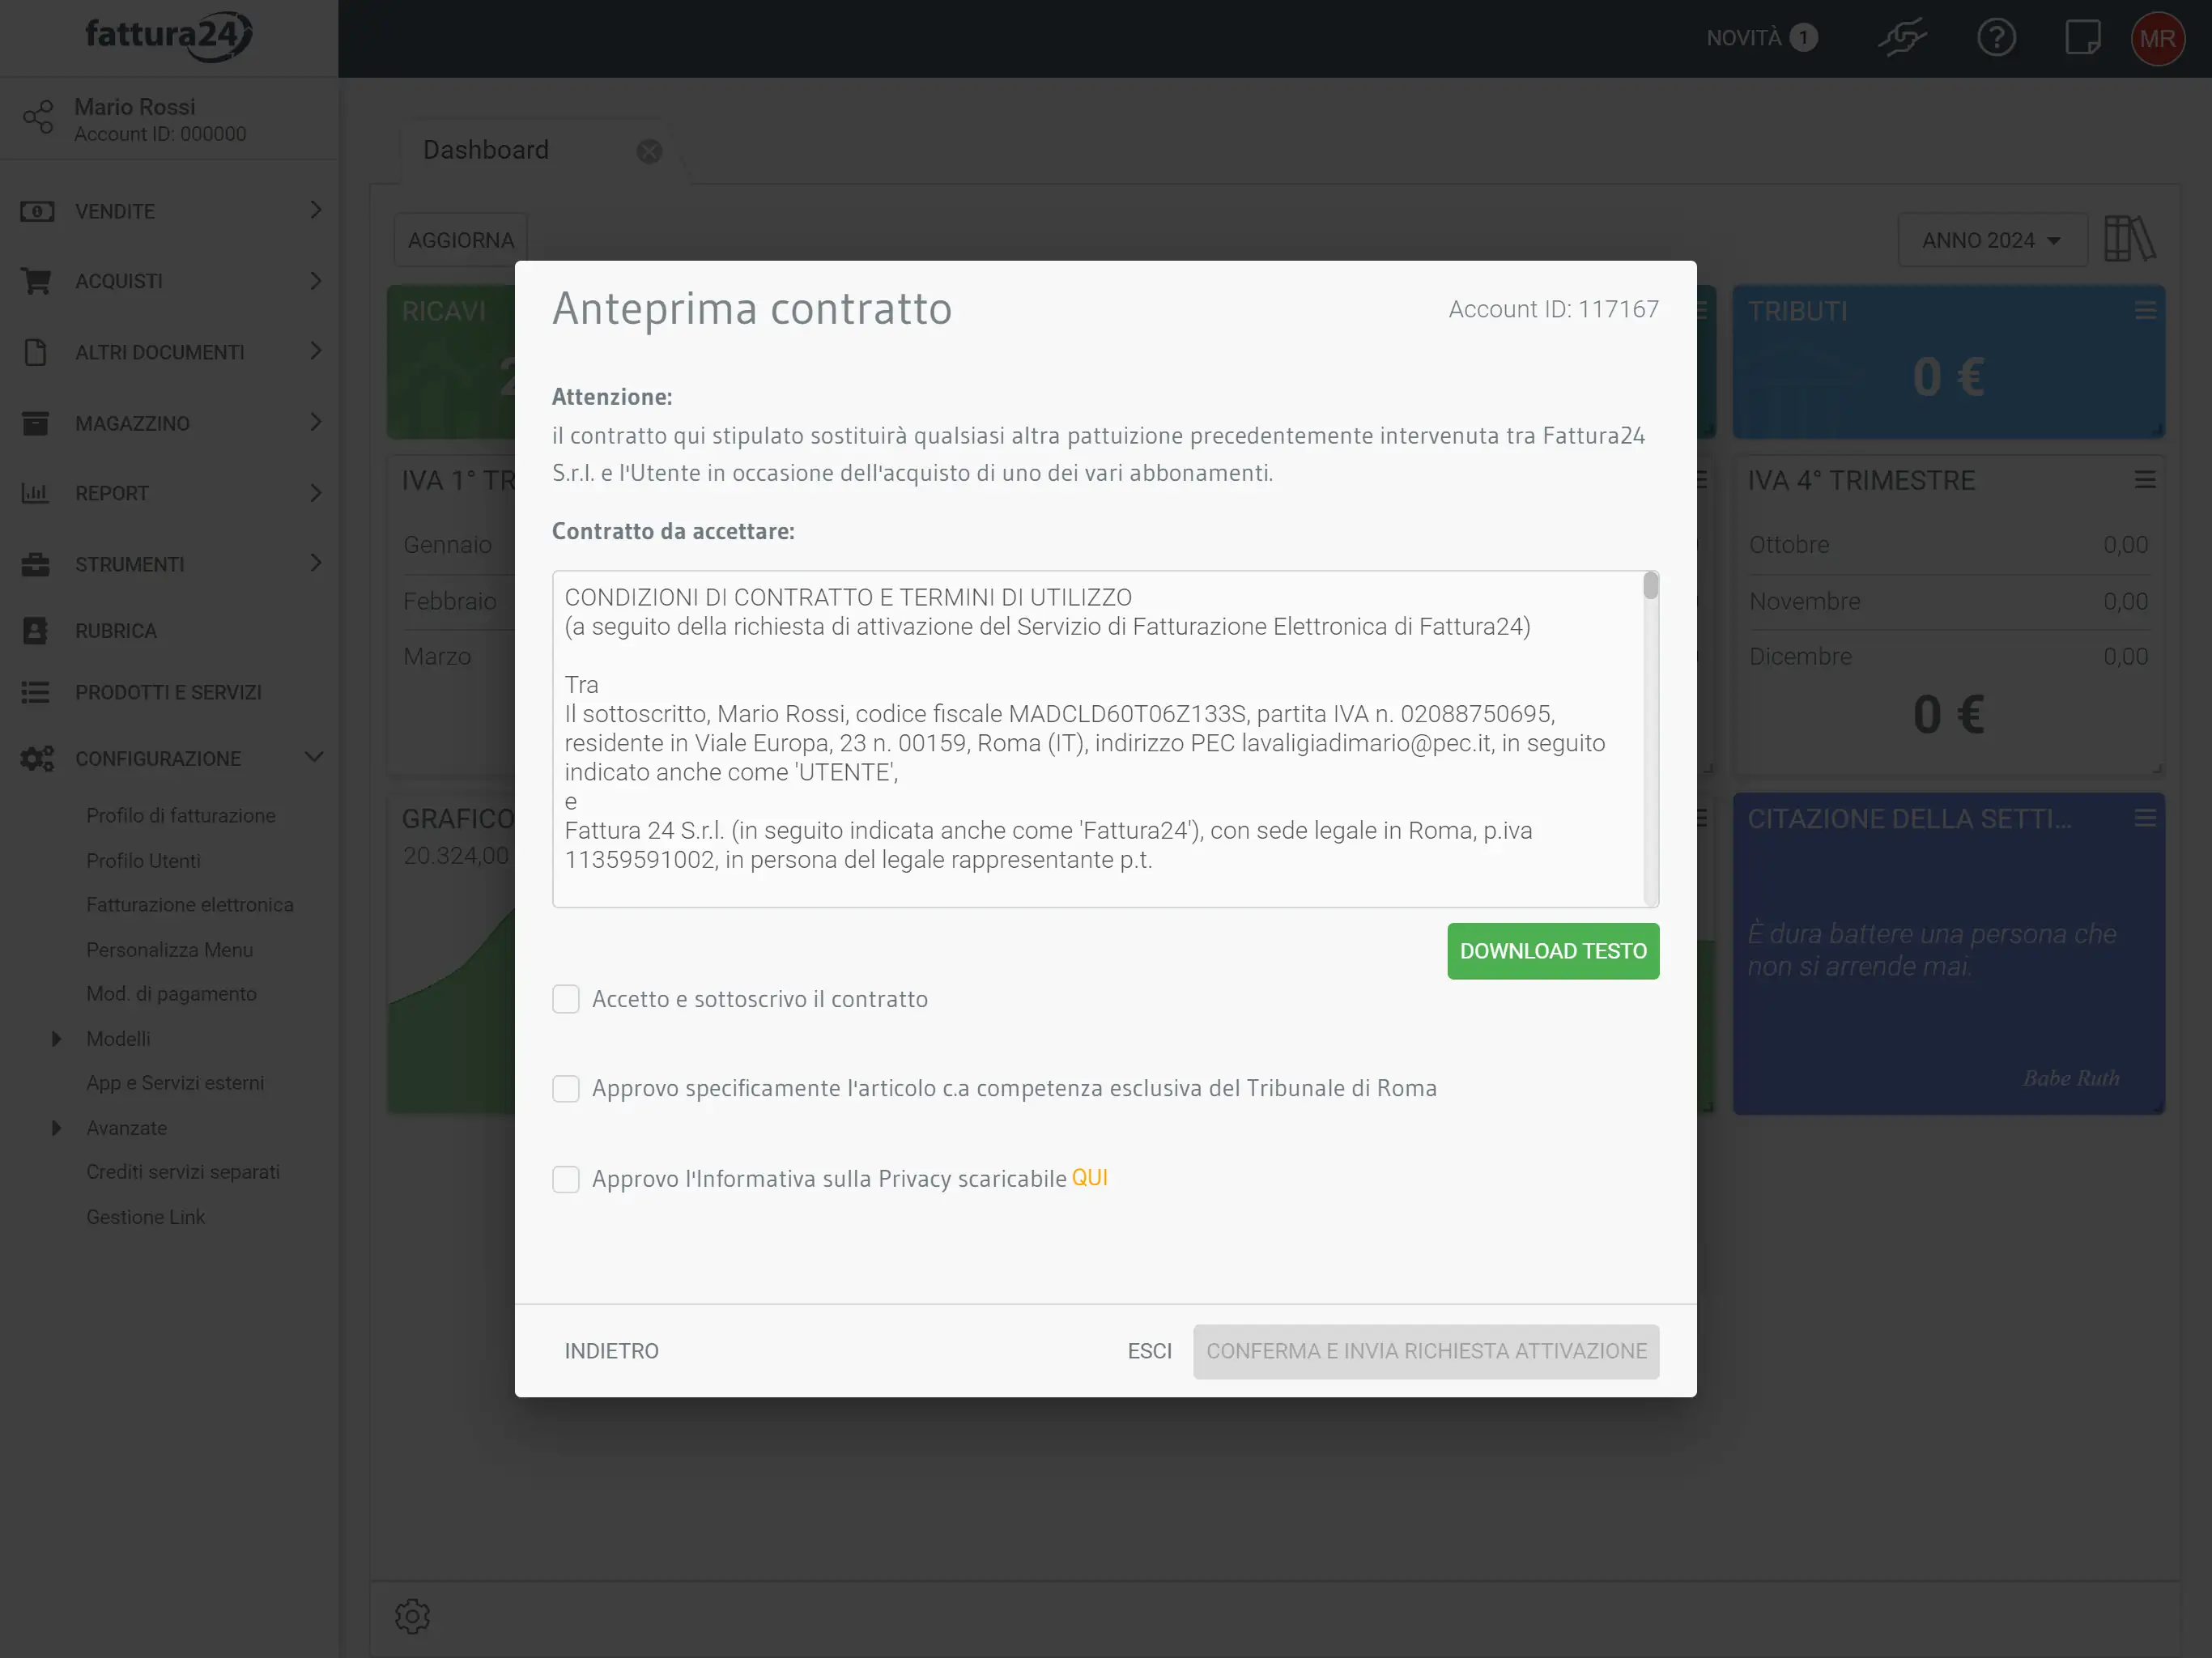Click the Rubrica menu label
Viewport: 2212px width, 1658px height.
click(x=116, y=631)
